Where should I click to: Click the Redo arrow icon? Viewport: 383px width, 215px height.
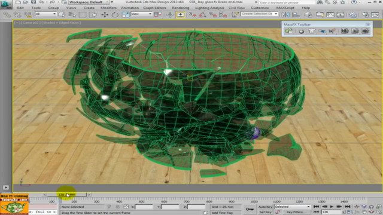[52, 2]
